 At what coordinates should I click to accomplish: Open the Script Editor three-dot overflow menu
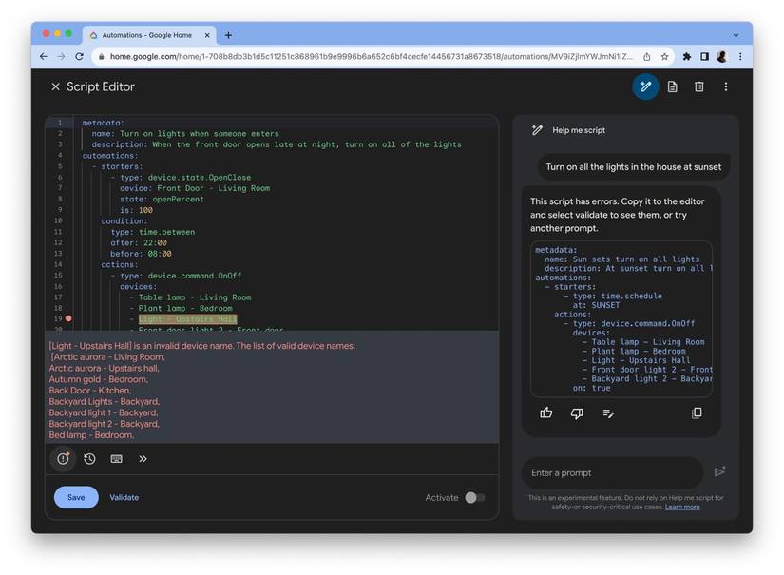pos(725,87)
